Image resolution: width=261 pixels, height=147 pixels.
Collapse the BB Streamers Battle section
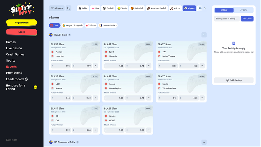204,142
